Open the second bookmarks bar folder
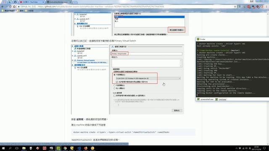The height and width of the screenshot is (151, 269). pyautogui.click(x=20, y=10)
